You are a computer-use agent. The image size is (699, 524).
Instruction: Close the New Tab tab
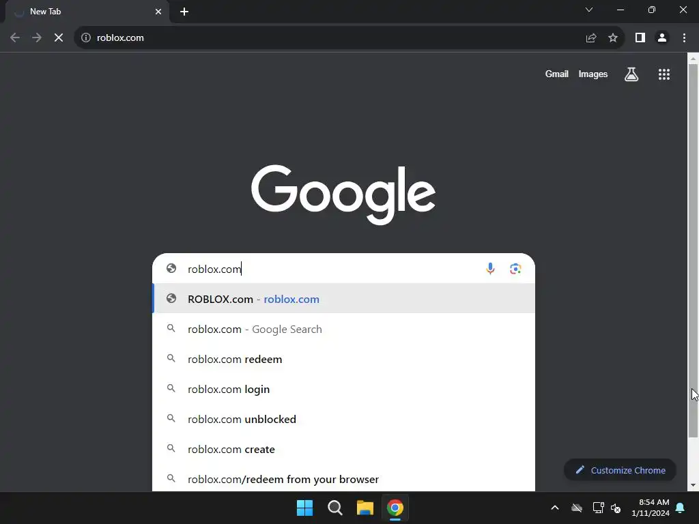[158, 12]
